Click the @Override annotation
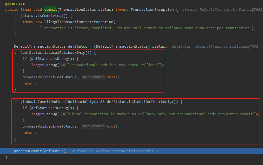 (x=15, y=3)
